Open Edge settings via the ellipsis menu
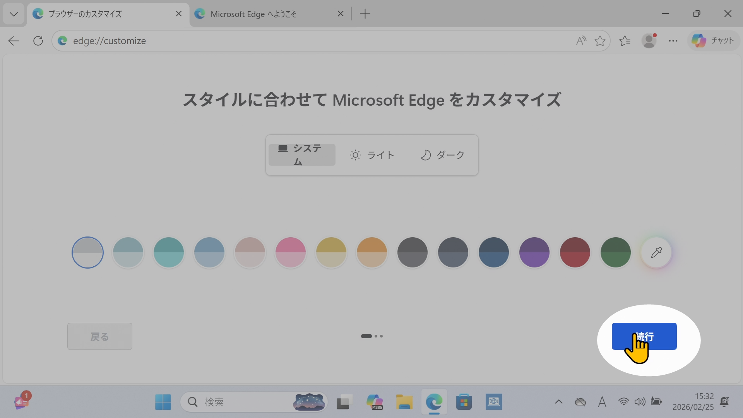Image resolution: width=743 pixels, height=418 pixels. pos(673,41)
